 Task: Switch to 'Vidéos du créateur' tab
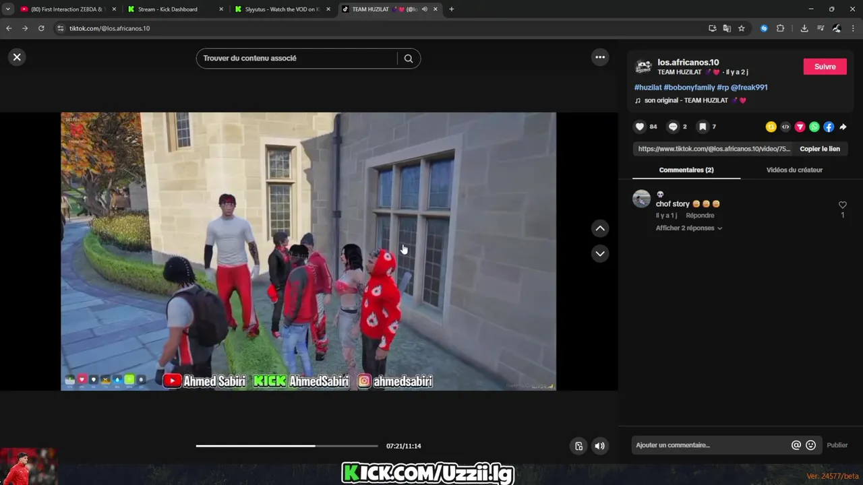click(794, 170)
